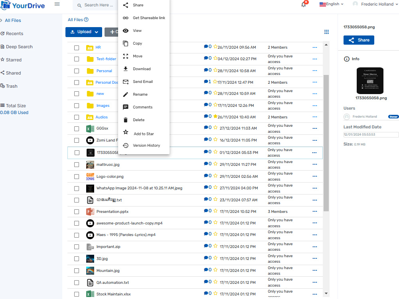Click the text file icon of QA automation.txt

coord(90,283)
